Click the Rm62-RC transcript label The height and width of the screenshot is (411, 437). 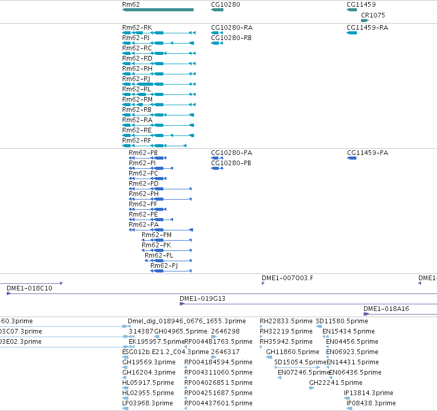click(137, 48)
